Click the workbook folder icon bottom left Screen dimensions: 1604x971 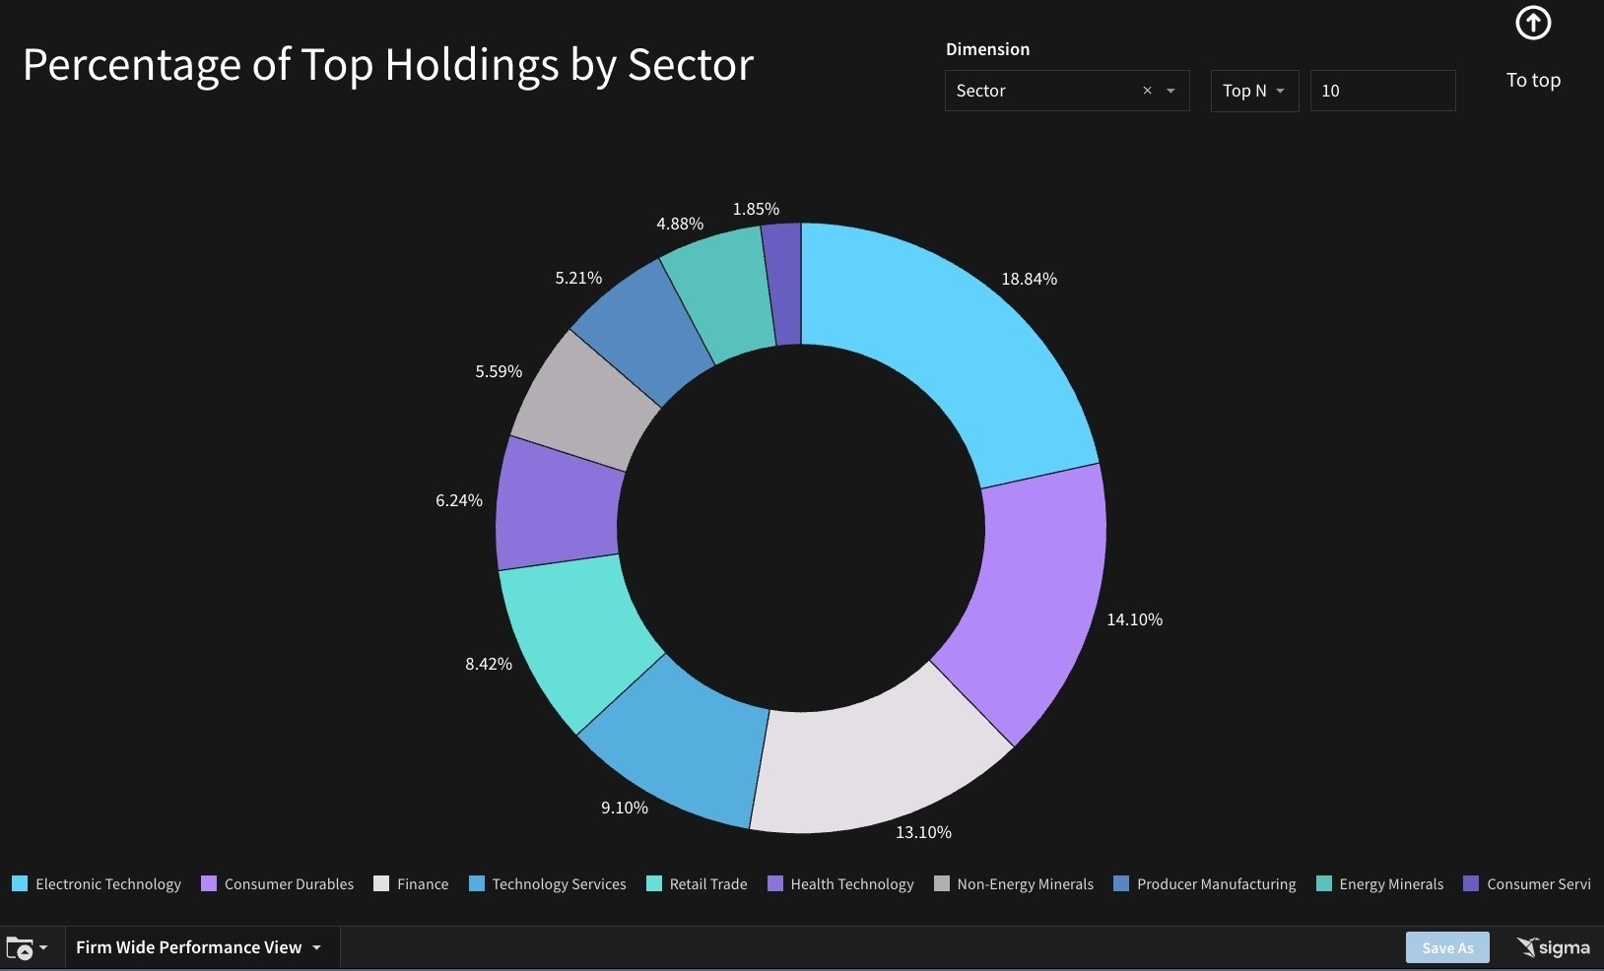point(18,948)
